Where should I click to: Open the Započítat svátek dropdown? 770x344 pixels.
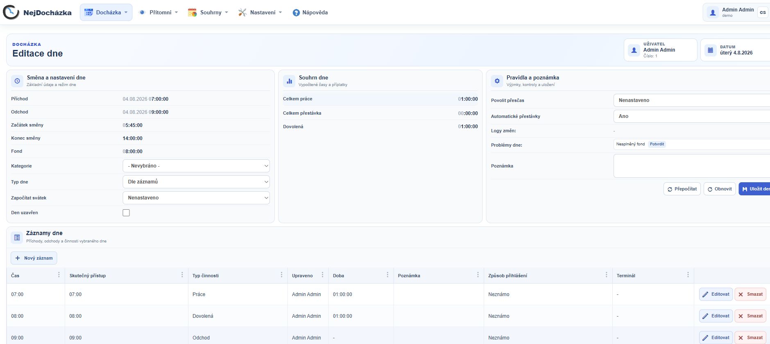click(x=196, y=198)
